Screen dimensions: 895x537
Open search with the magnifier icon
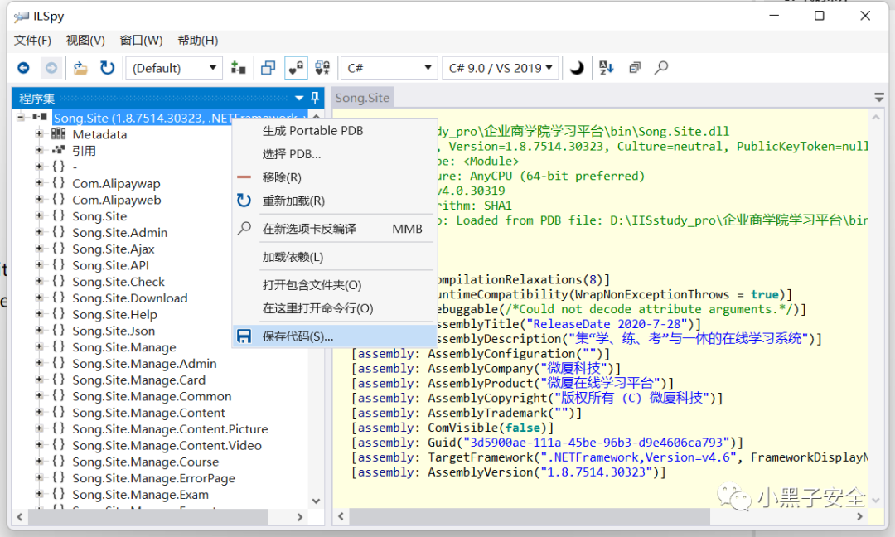click(x=661, y=68)
